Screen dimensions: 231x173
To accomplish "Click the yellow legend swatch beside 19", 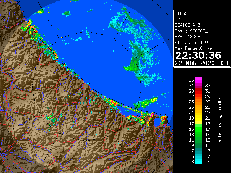I will tap(199, 118).
